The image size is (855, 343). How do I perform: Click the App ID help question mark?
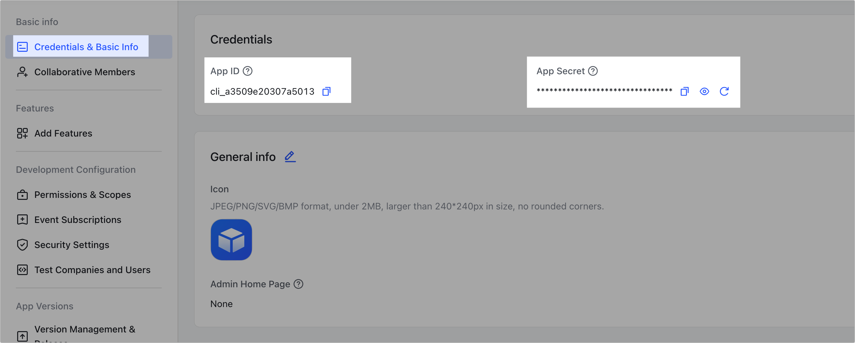pyautogui.click(x=248, y=71)
